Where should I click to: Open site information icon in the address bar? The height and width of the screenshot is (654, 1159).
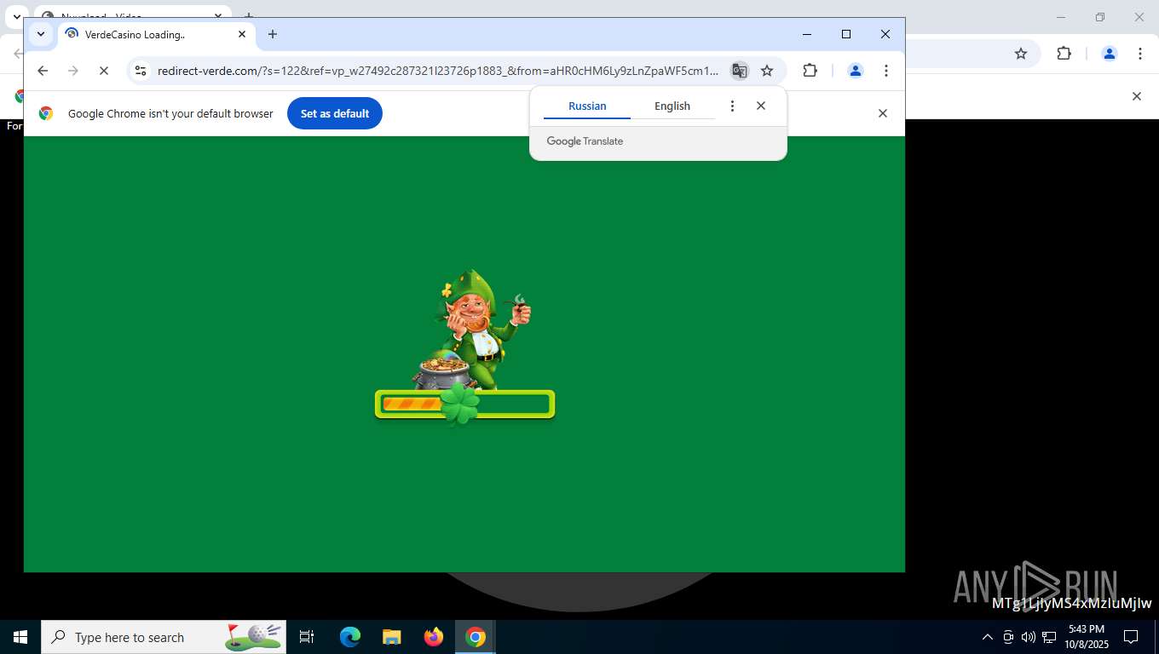[141, 71]
